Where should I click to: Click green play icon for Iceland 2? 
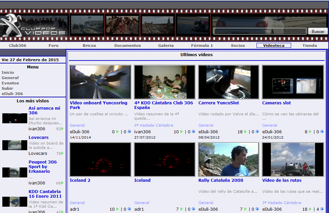118,209
